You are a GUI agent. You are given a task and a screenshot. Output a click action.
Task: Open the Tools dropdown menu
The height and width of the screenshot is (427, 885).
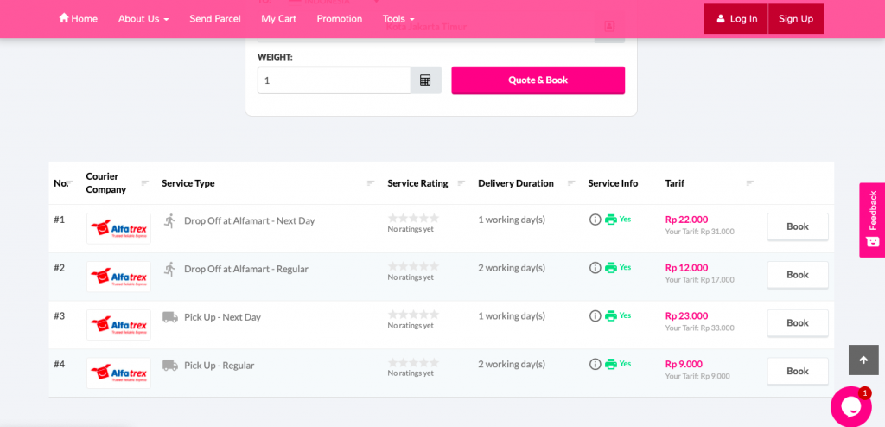(x=398, y=19)
